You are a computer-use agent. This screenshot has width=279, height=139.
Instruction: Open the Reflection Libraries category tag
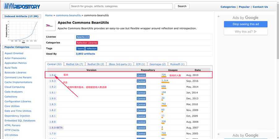click(x=87, y=43)
